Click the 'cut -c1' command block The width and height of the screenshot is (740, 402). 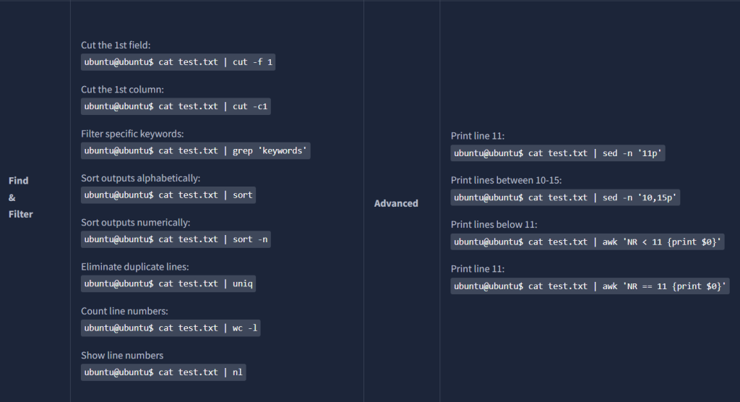(x=177, y=106)
